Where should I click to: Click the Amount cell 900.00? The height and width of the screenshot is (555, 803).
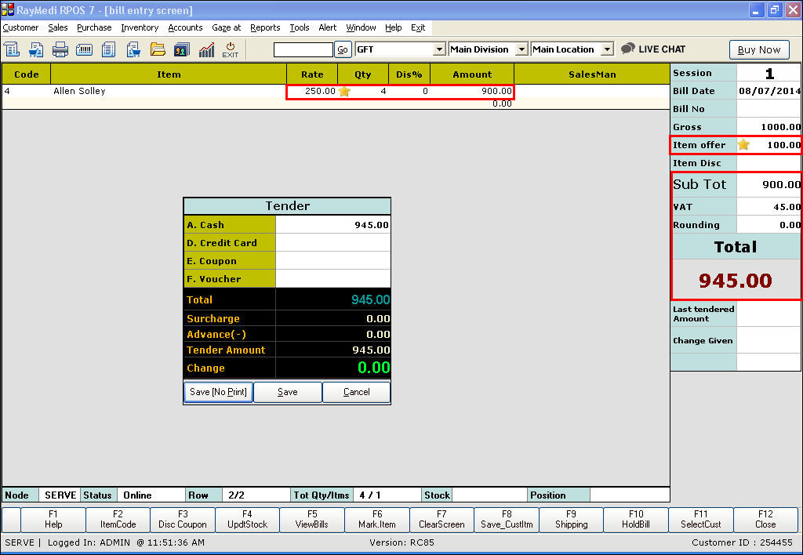click(x=471, y=91)
